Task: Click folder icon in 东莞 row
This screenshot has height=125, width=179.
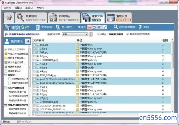Action: coord(77,68)
